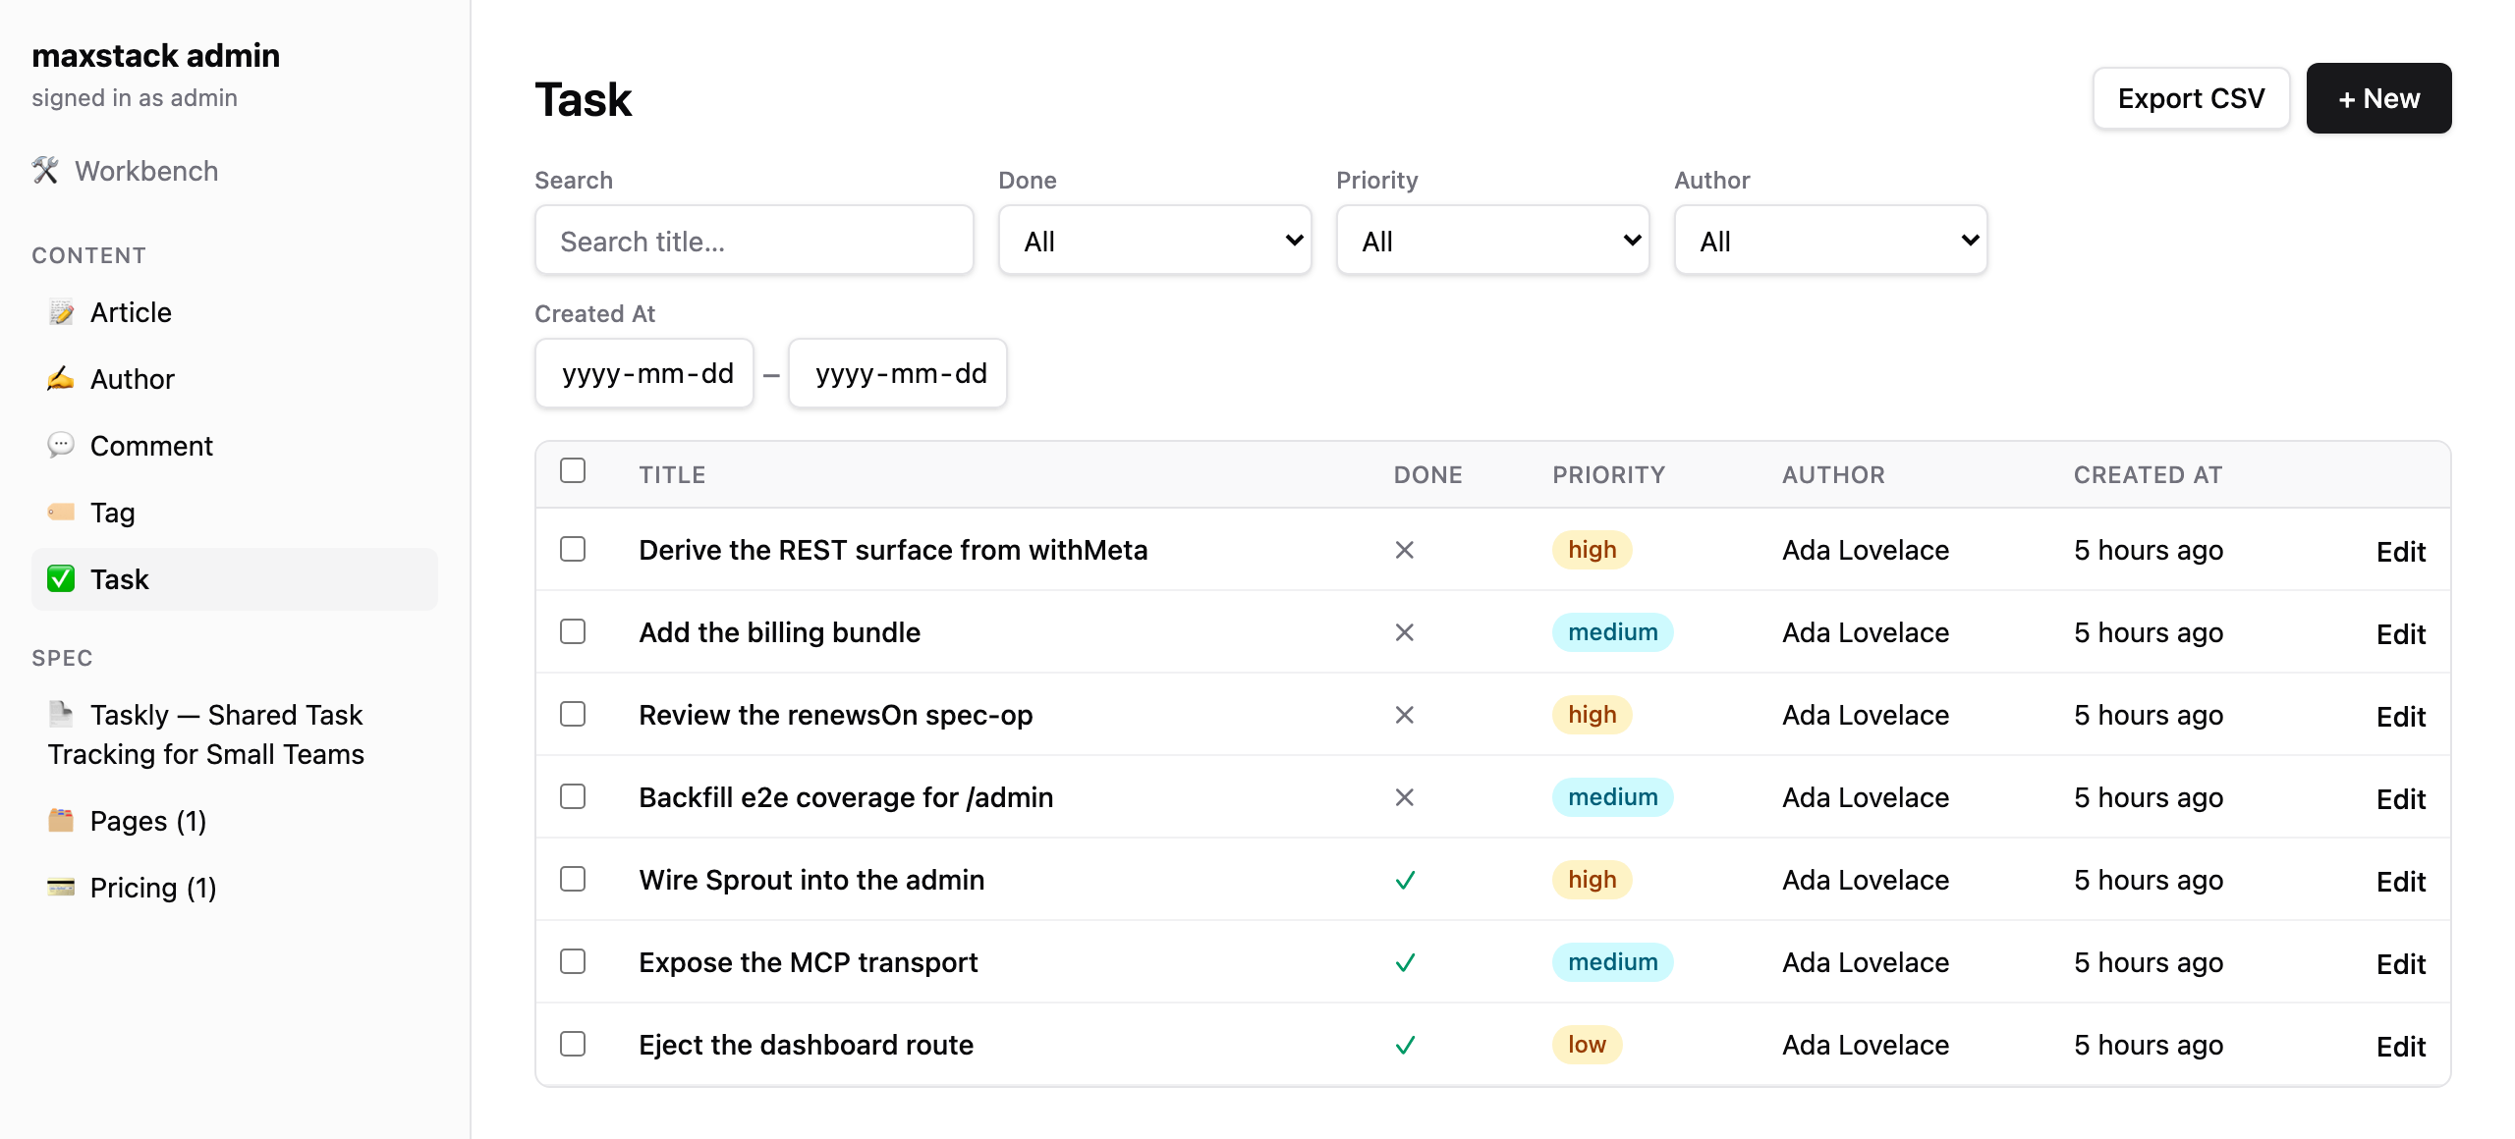Click the low badge for Eject the dashboard route
2515x1139 pixels.
[1587, 1045]
